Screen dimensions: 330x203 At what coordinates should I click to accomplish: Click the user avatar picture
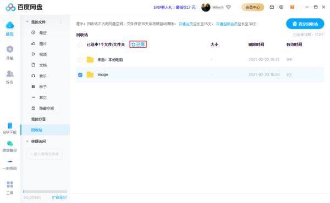206,7
